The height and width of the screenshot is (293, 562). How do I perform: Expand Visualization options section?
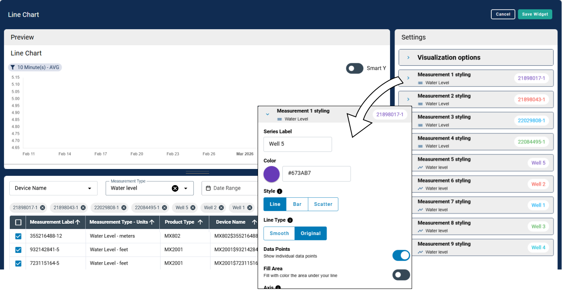tap(408, 58)
